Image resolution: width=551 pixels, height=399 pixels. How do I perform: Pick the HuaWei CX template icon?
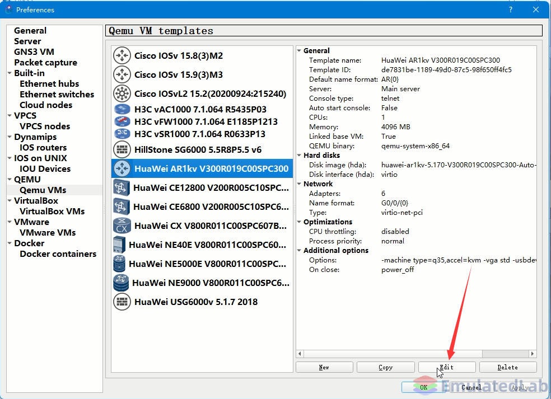click(x=122, y=226)
